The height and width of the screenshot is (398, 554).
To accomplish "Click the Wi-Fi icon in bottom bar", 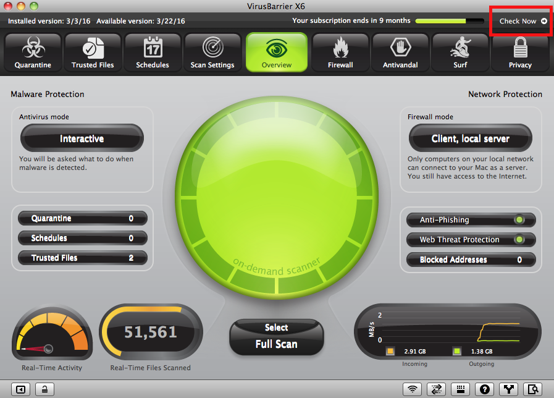I will pos(413,389).
